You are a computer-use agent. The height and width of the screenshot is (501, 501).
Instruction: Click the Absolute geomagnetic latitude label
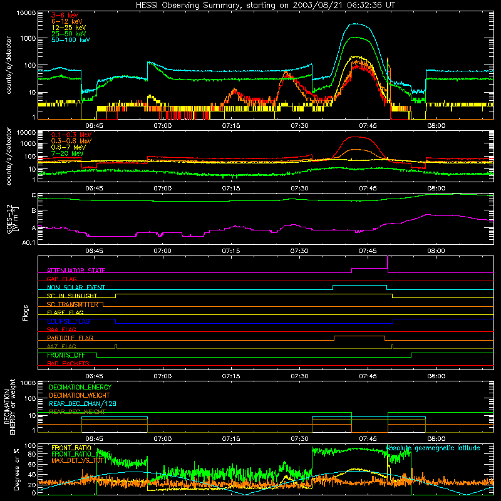pyautogui.click(x=433, y=448)
